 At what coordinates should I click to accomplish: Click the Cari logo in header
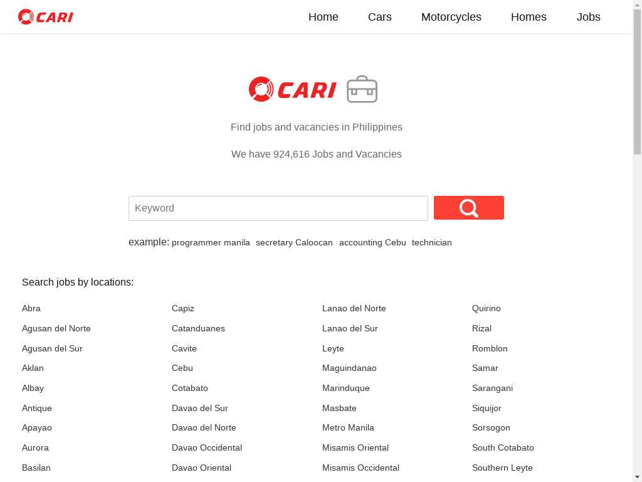click(x=46, y=17)
